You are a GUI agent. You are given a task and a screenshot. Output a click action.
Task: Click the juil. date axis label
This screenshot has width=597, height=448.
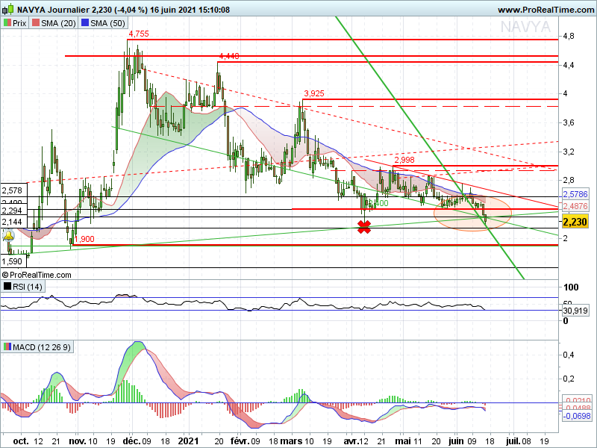coord(513,441)
